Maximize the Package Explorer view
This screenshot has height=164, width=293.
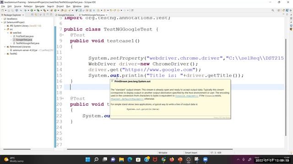51,15
